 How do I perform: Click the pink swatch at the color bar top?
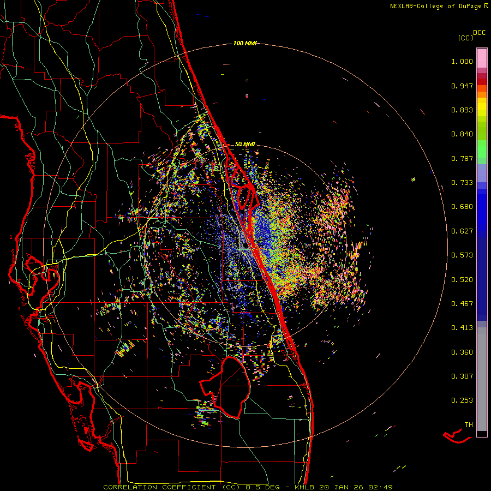(482, 58)
